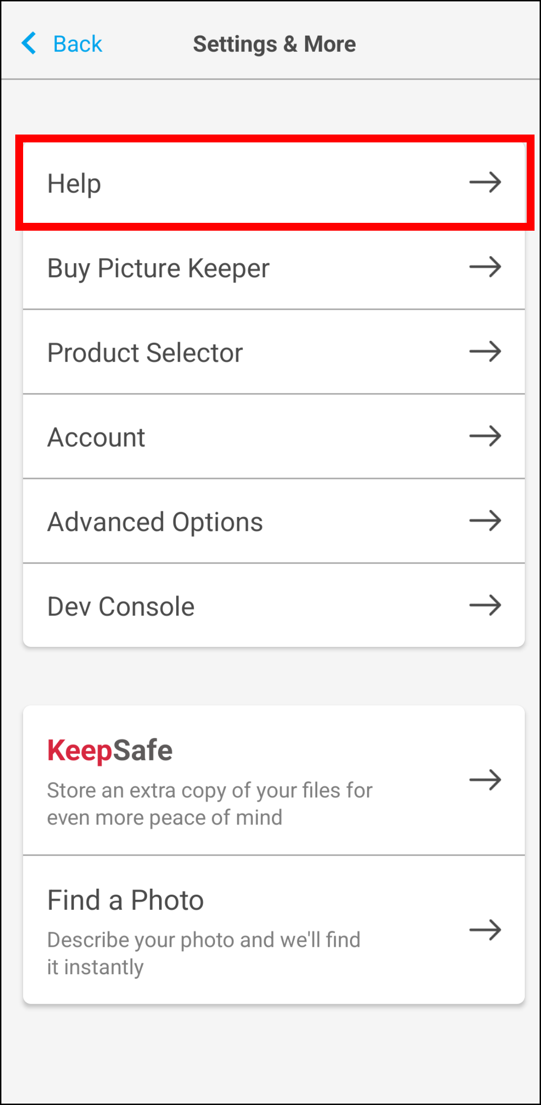This screenshot has height=1105, width=541.
Task: Open Advanced Options entry
Action: (274, 521)
